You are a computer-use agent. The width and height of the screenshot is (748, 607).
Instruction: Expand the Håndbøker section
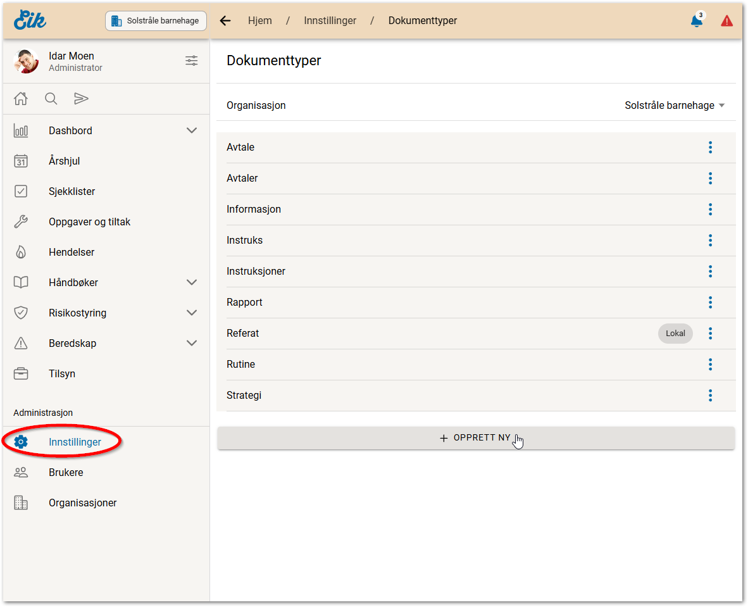pyautogui.click(x=192, y=283)
